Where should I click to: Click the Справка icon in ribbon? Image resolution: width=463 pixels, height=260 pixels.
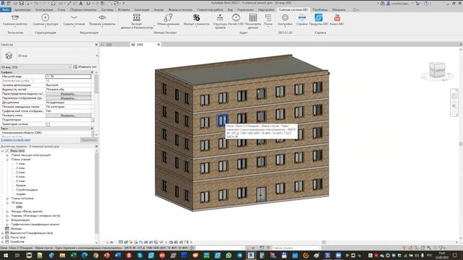coord(302,17)
